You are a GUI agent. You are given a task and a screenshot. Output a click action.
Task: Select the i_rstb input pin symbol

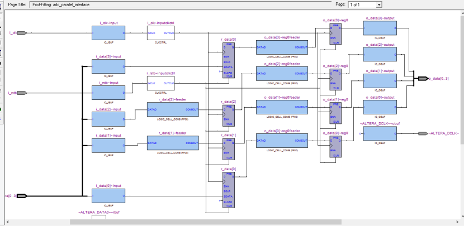point(22,93)
